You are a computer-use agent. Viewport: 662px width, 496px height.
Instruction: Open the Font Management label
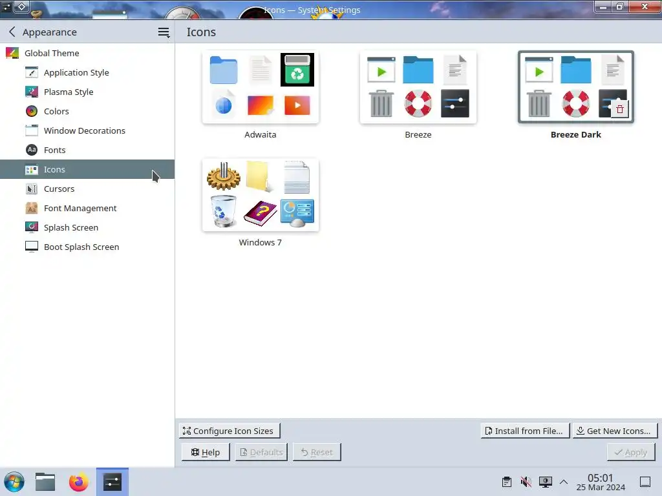(x=80, y=209)
